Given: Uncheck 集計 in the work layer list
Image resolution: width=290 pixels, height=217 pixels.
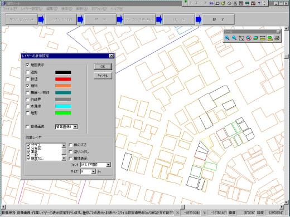Looking at the screenshot, I should pos(28,152).
